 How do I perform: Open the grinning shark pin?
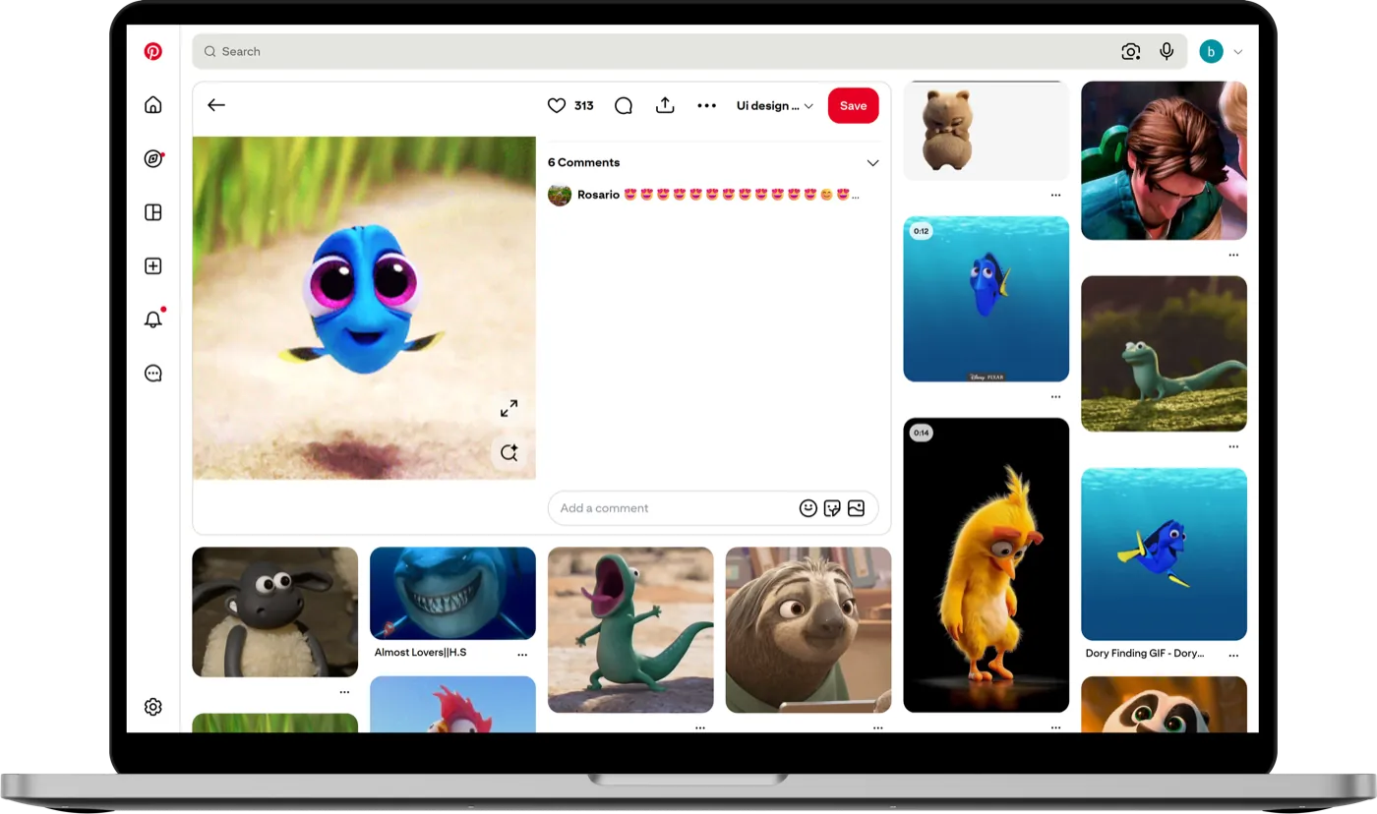tap(452, 593)
